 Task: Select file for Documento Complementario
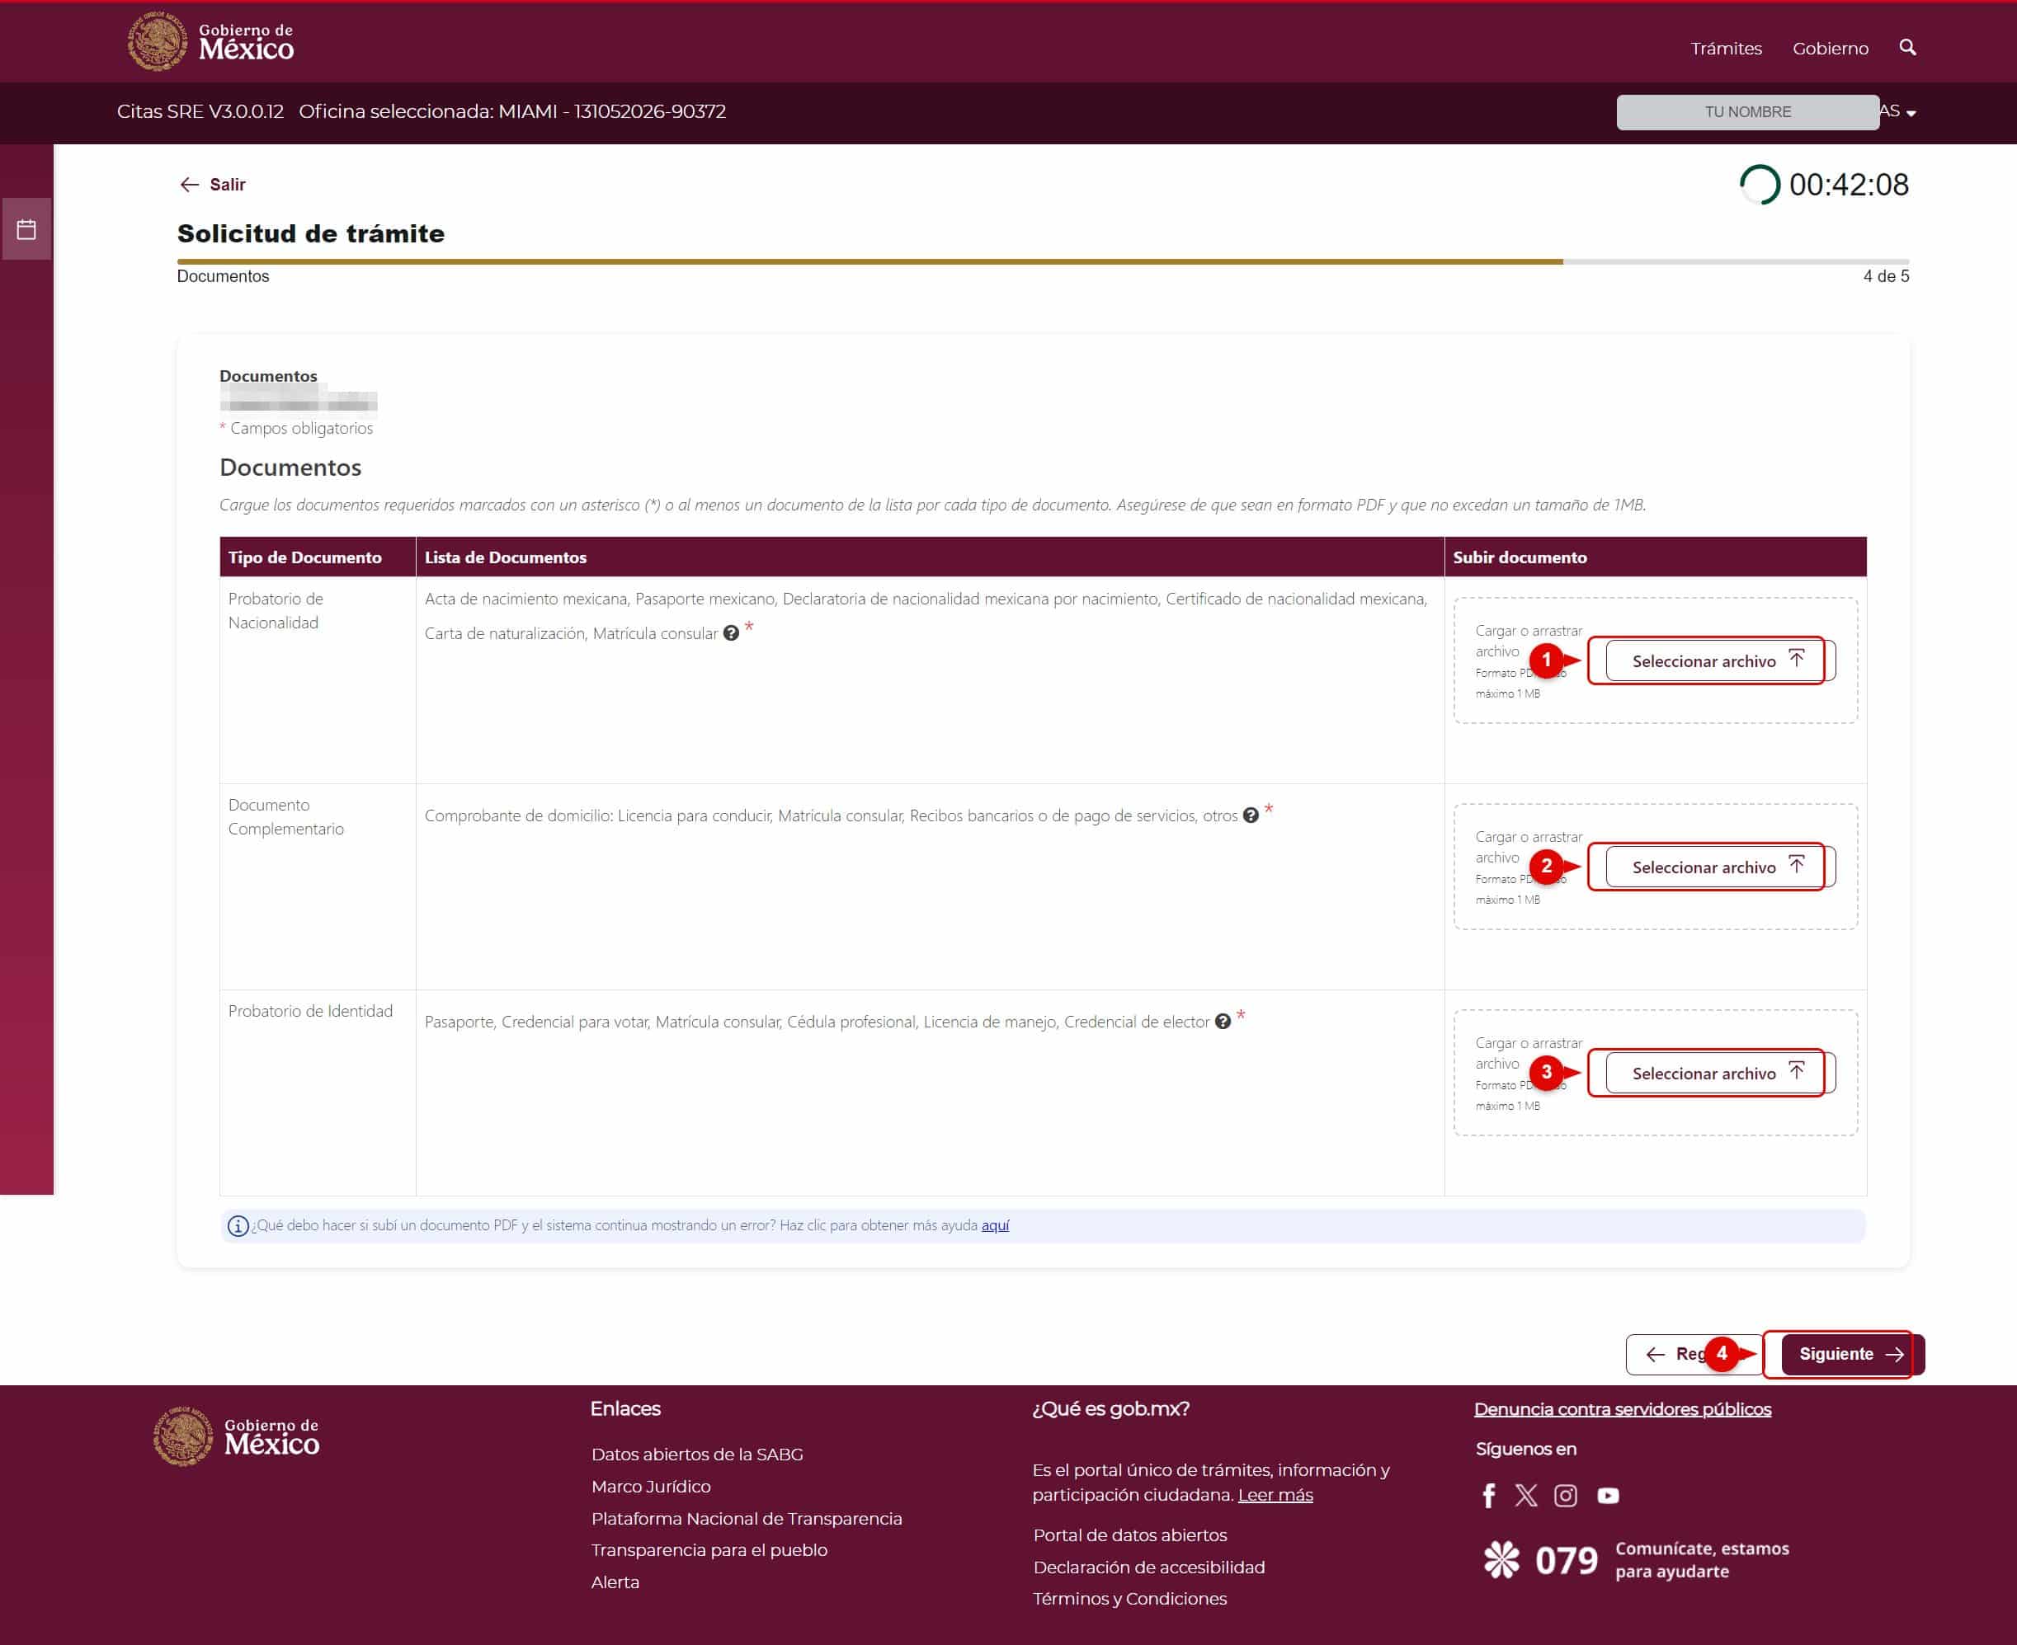point(1720,867)
